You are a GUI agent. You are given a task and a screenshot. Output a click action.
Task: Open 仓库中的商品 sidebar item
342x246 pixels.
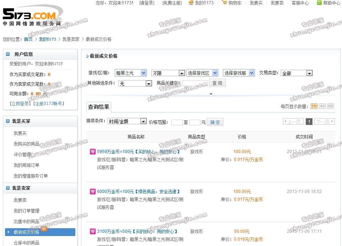tap(26, 242)
